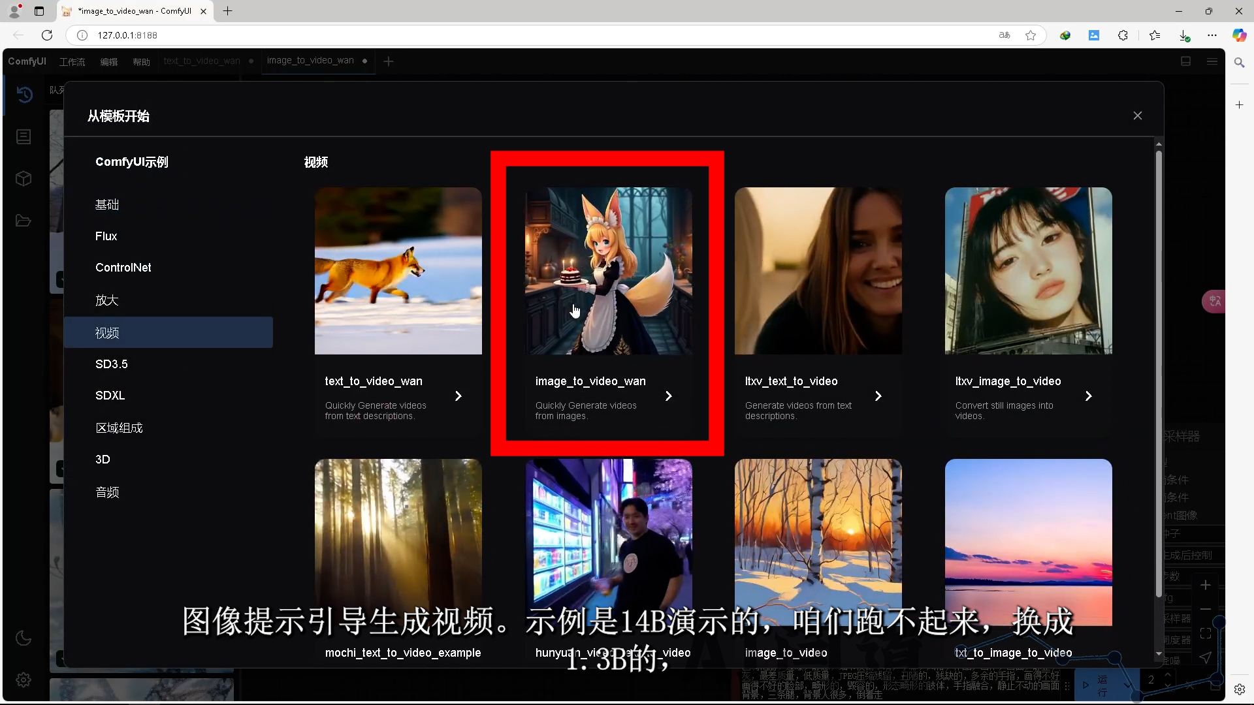Click the ltxv_text_to_video thumbnail

(818, 271)
